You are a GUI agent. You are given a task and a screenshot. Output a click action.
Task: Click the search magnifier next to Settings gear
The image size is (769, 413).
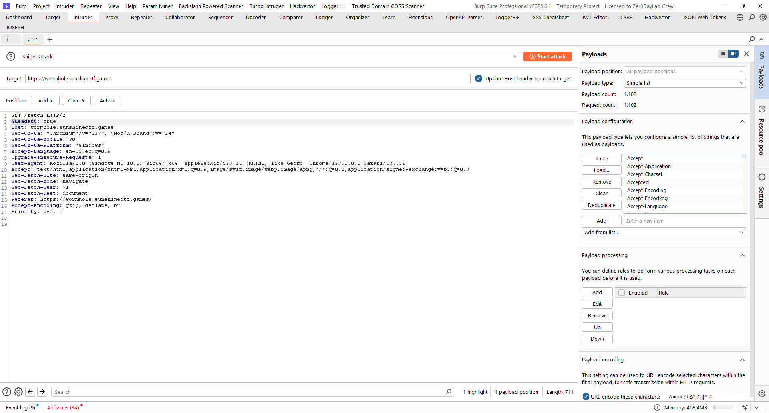click(x=752, y=18)
